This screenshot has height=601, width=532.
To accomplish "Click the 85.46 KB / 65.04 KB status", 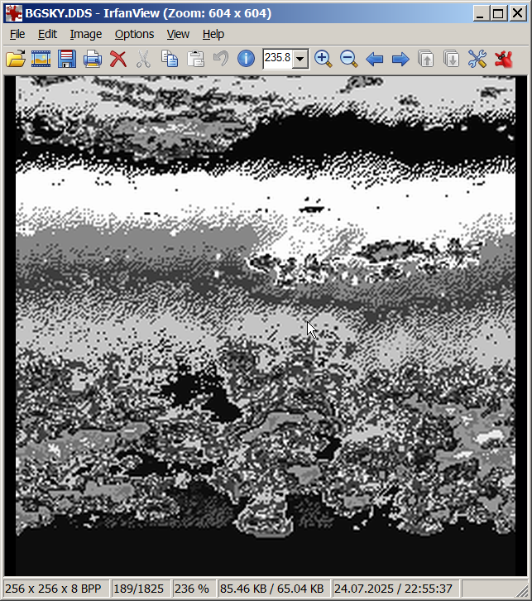I will 272,589.
